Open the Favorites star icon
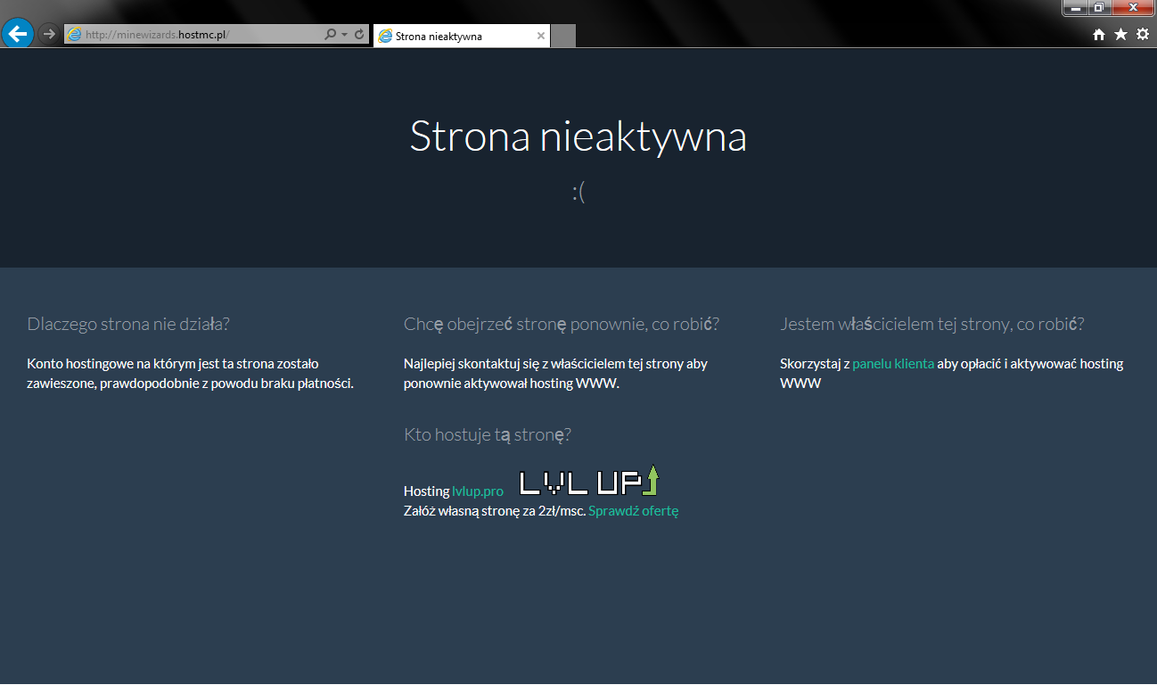Screen dimensions: 1157x685 coord(1120,35)
